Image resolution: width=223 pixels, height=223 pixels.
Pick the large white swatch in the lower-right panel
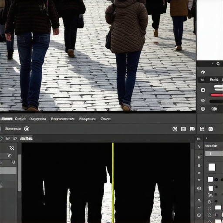212,167
